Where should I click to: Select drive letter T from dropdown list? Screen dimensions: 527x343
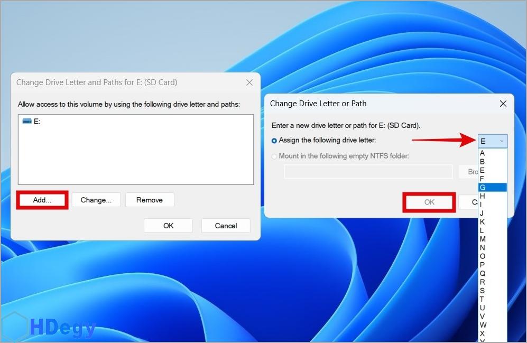pos(483,299)
